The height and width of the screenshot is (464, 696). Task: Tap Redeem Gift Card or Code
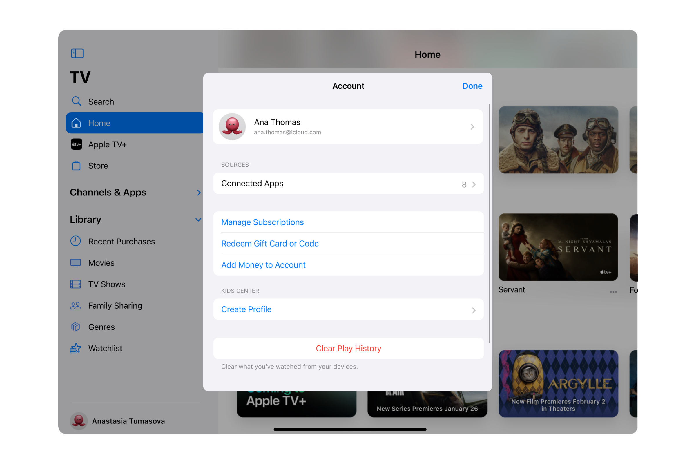(x=348, y=244)
